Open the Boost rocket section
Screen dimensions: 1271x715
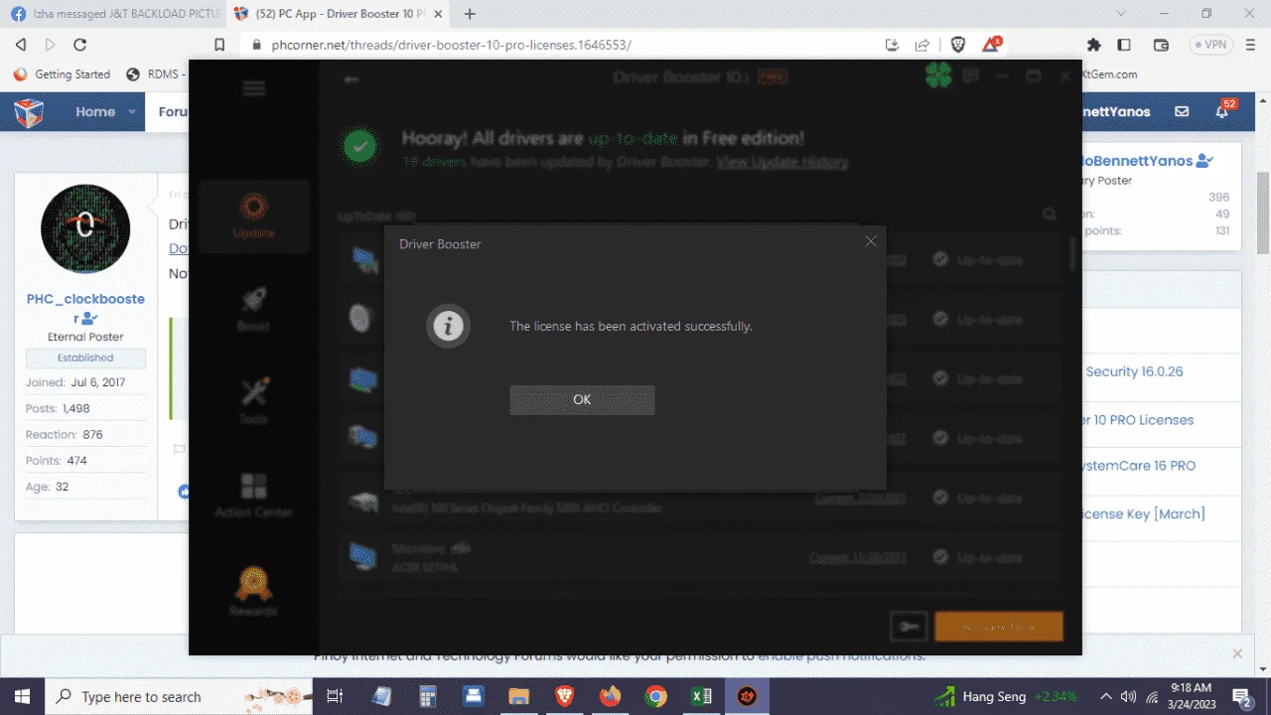tap(254, 308)
